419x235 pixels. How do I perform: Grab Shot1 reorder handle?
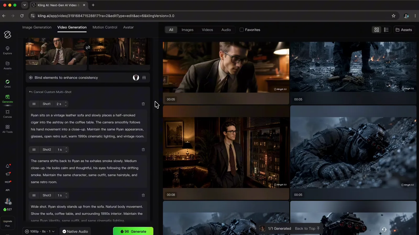tap(34, 104)
